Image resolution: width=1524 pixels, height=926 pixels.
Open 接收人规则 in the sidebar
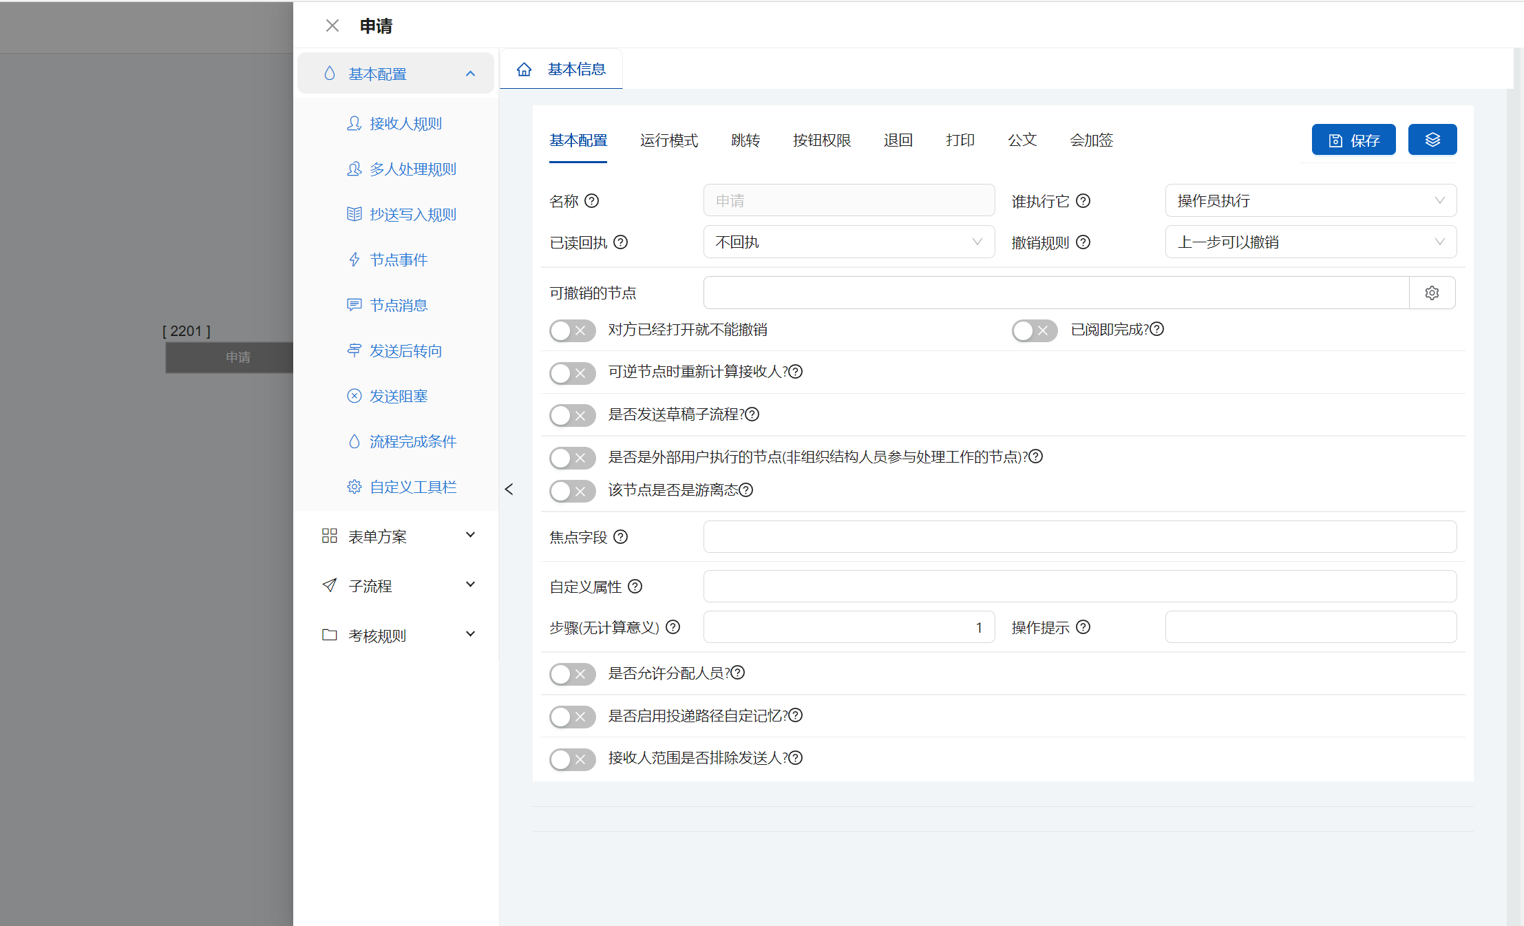[394, 123]
